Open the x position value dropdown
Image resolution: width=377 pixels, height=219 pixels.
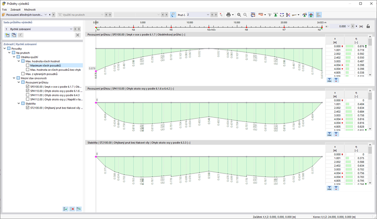click(x=348, y=26)
